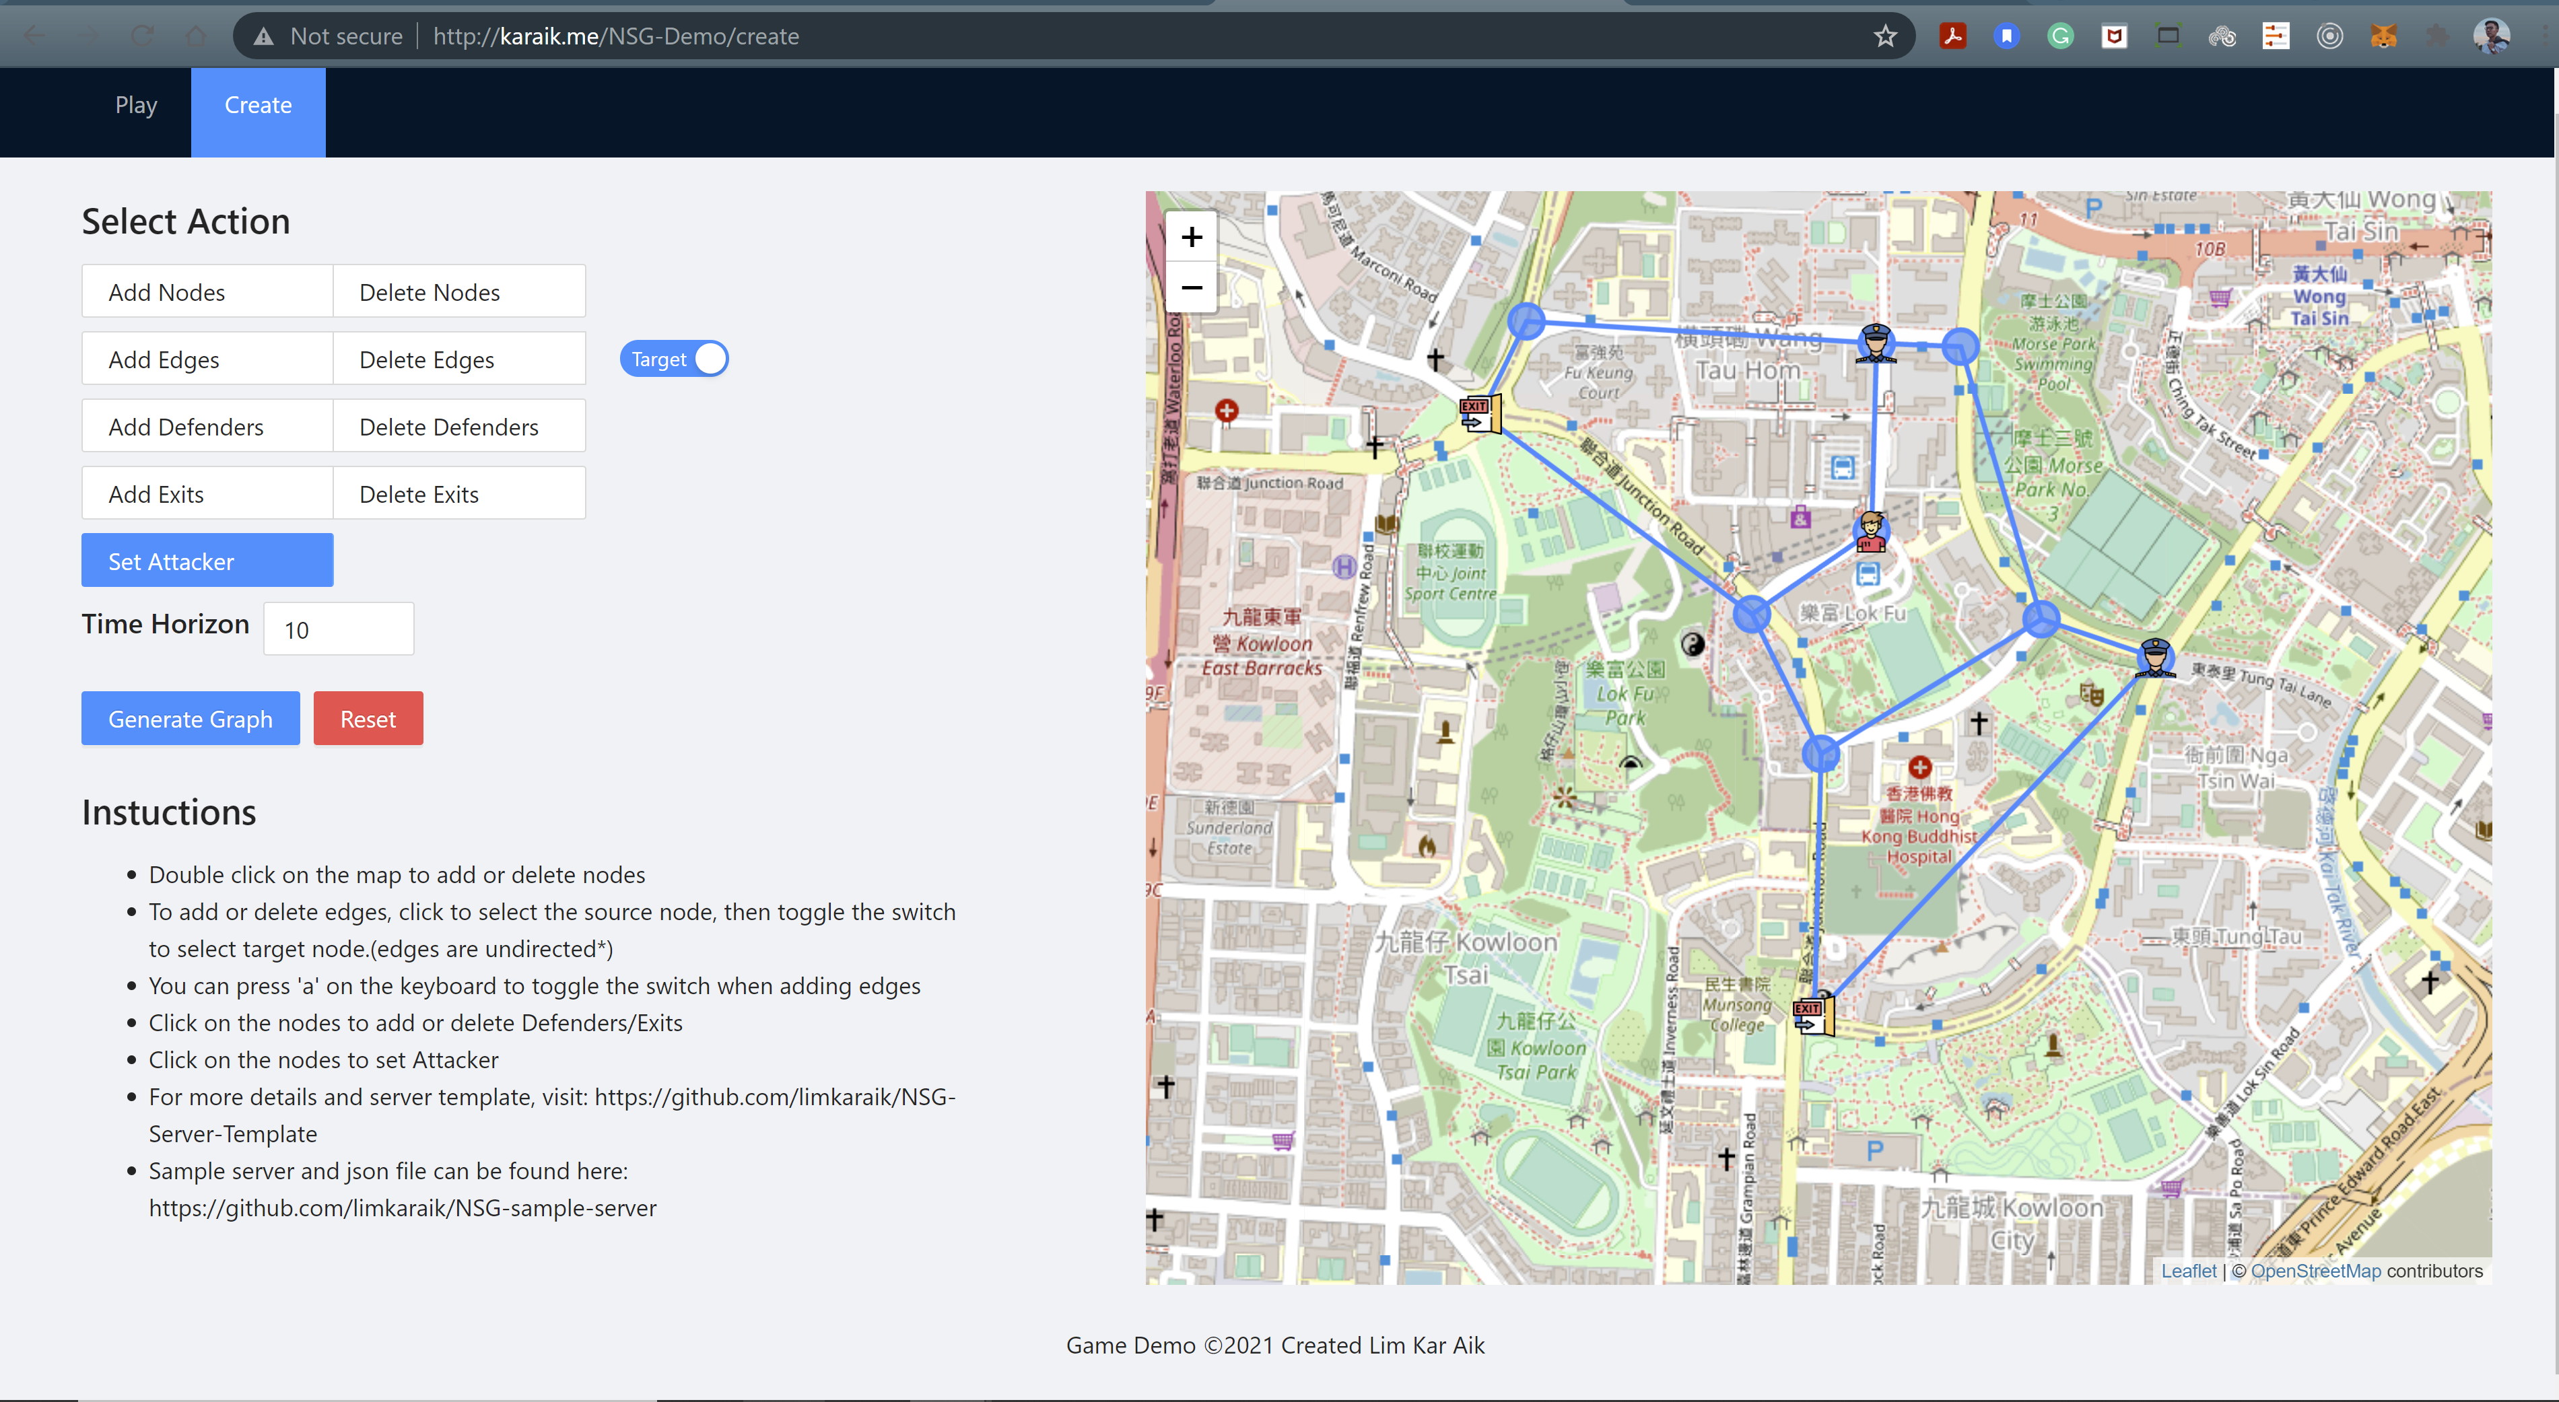Click the red Reset button

[x=368, y=719]
